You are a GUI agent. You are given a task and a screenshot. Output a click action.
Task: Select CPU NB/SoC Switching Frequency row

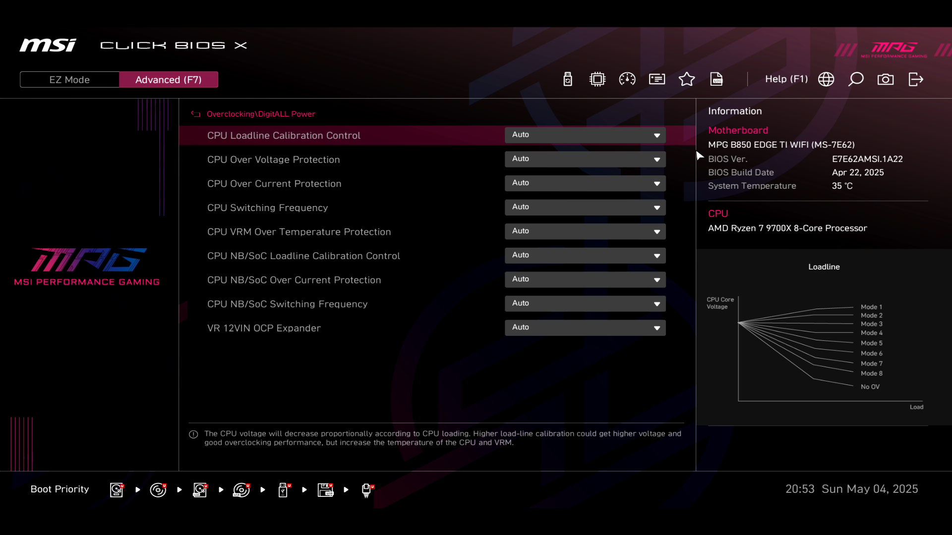287,304
